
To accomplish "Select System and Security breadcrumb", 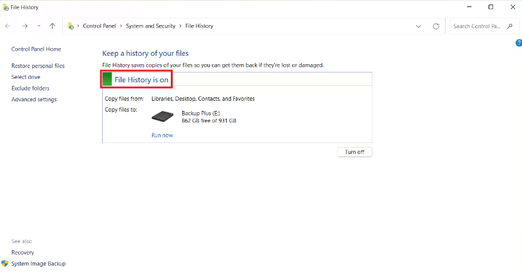I will (151, 26).
